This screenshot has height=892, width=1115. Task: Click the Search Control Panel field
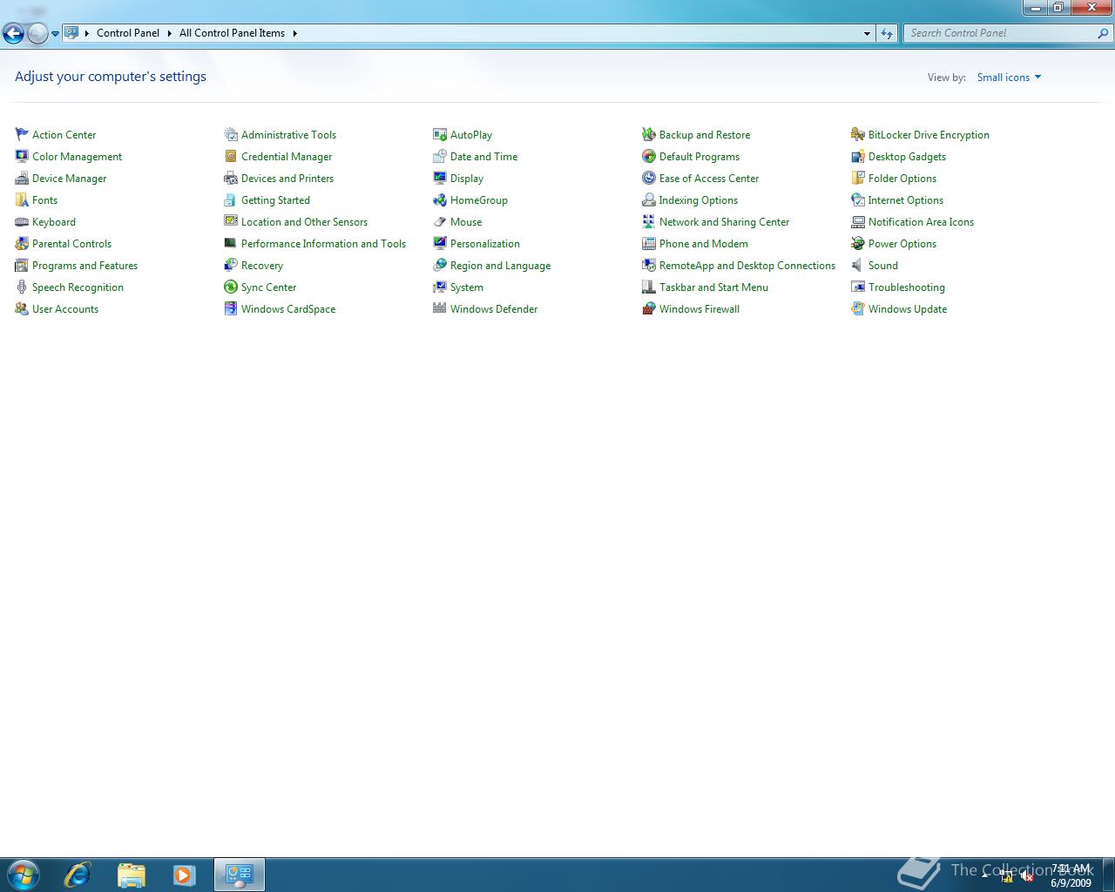point(1008,33)
